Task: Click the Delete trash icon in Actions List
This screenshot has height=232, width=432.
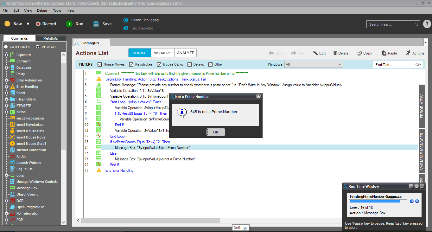Action: coord(335,53)
